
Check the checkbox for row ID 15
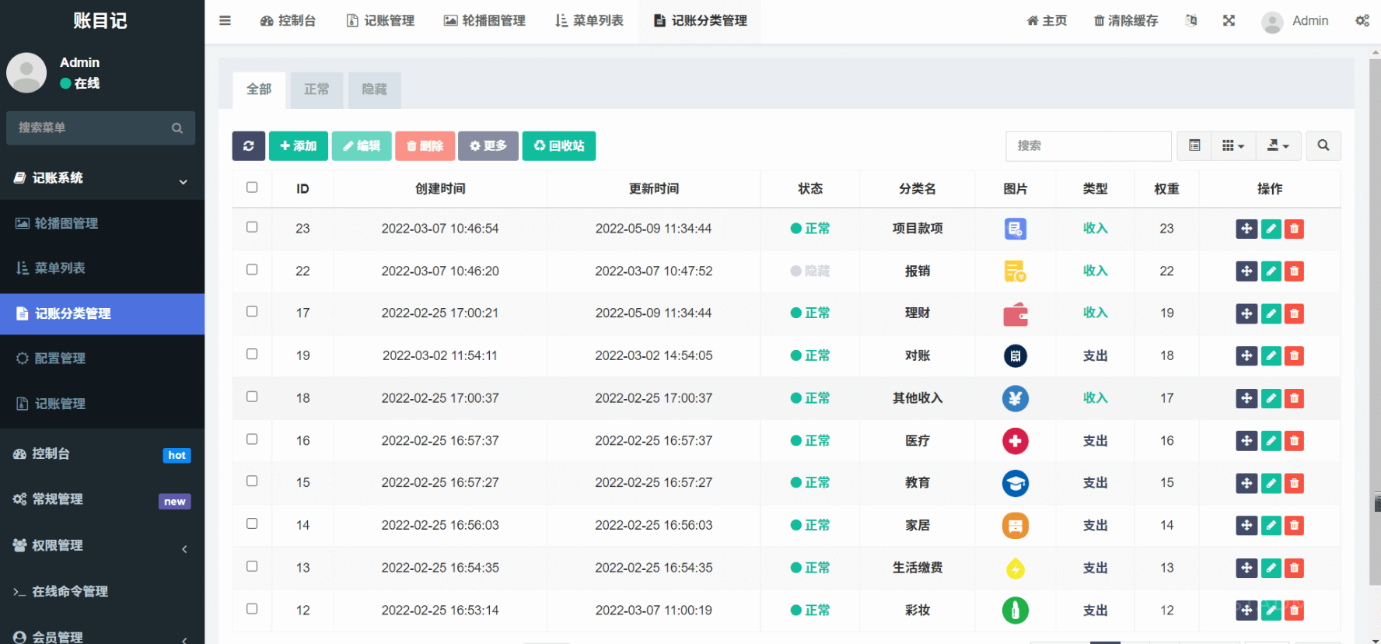click(252, 481)
